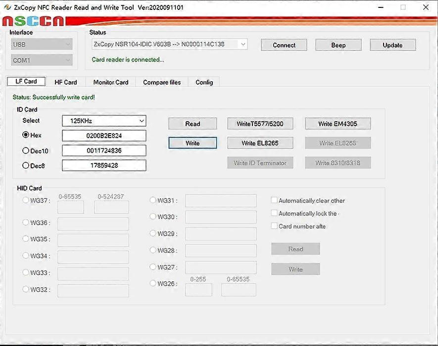
Task: Click the Update button
Action: [x=392, y=45]
